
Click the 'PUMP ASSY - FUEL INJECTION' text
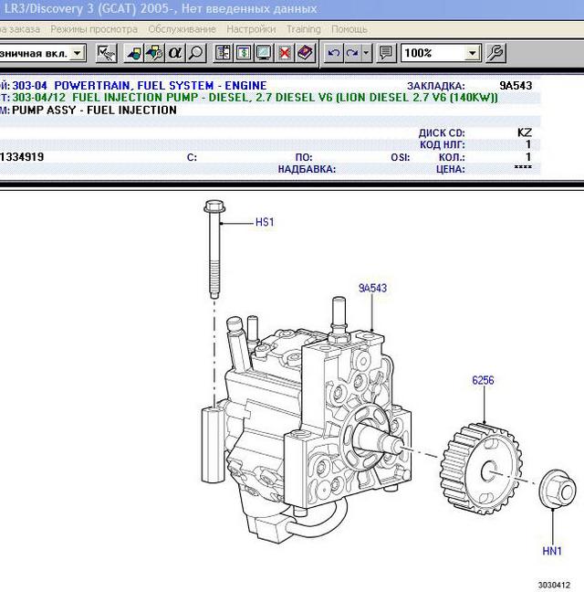pyautogui.click(x=94, y=111)
